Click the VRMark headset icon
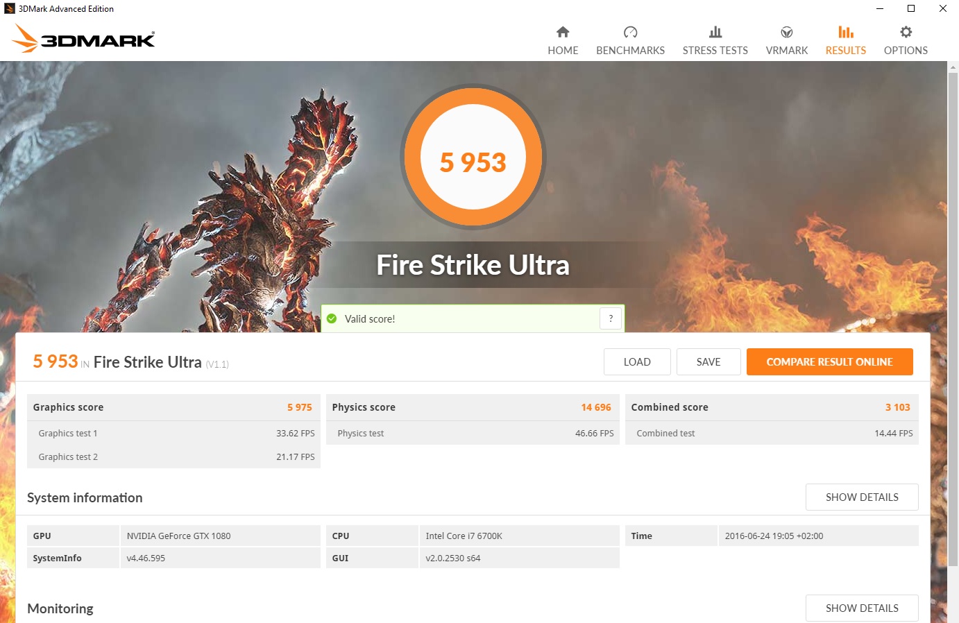 [787, 32]
